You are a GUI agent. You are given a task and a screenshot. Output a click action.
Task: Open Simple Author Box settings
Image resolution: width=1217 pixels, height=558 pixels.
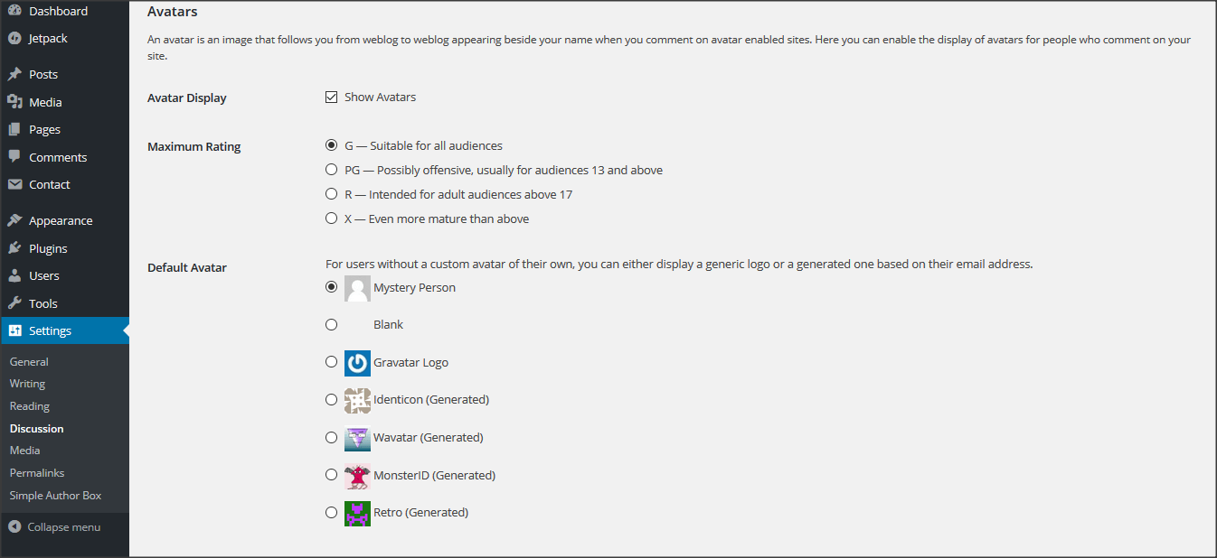tap(55, 496)
